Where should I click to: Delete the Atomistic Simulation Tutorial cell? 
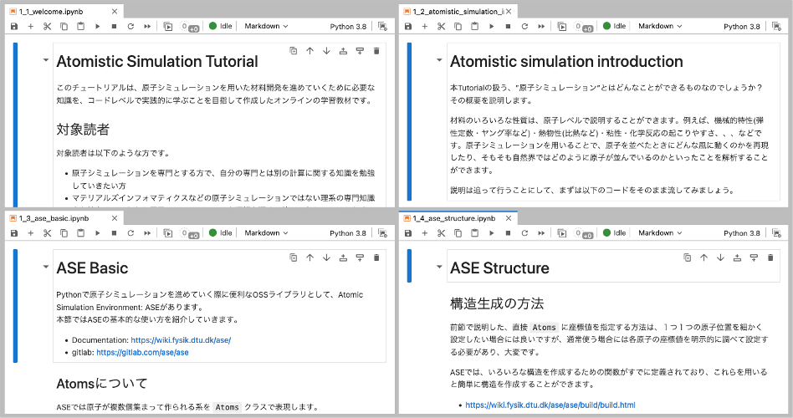(x=376, y=51)
